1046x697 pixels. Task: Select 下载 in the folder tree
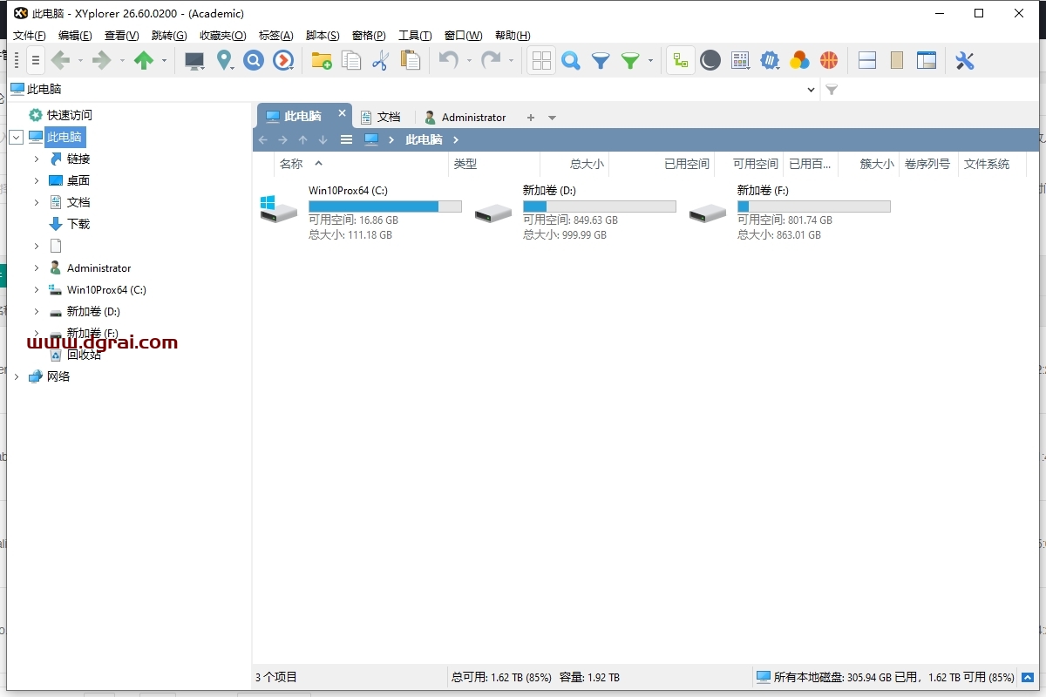click(78, 224)
